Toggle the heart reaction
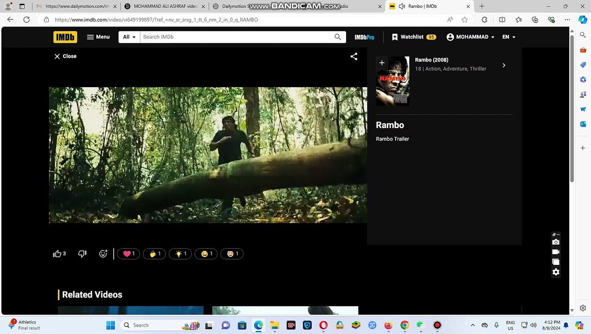This screenshot has width=591, height=334. click(128, 254)
